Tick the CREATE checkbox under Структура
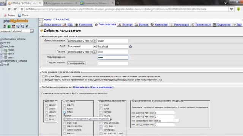 65,105
